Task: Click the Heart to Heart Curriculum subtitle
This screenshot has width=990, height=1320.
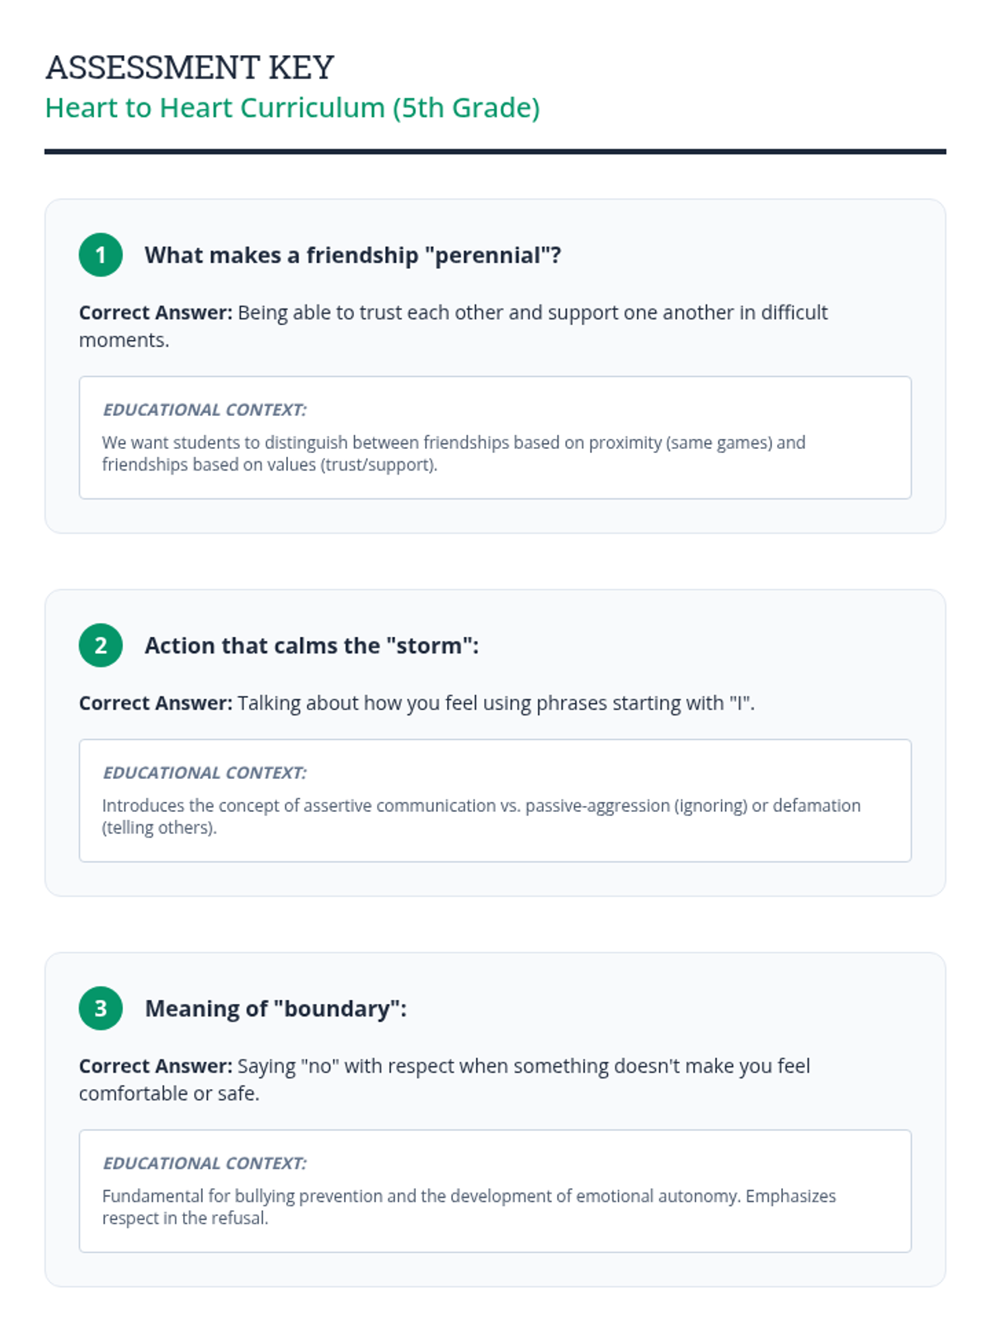Action: [x=292, y=108]
